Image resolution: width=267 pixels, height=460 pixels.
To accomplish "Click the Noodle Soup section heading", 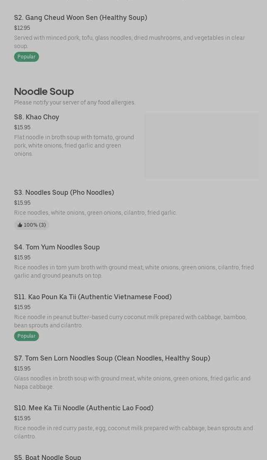I will [44, 91].
